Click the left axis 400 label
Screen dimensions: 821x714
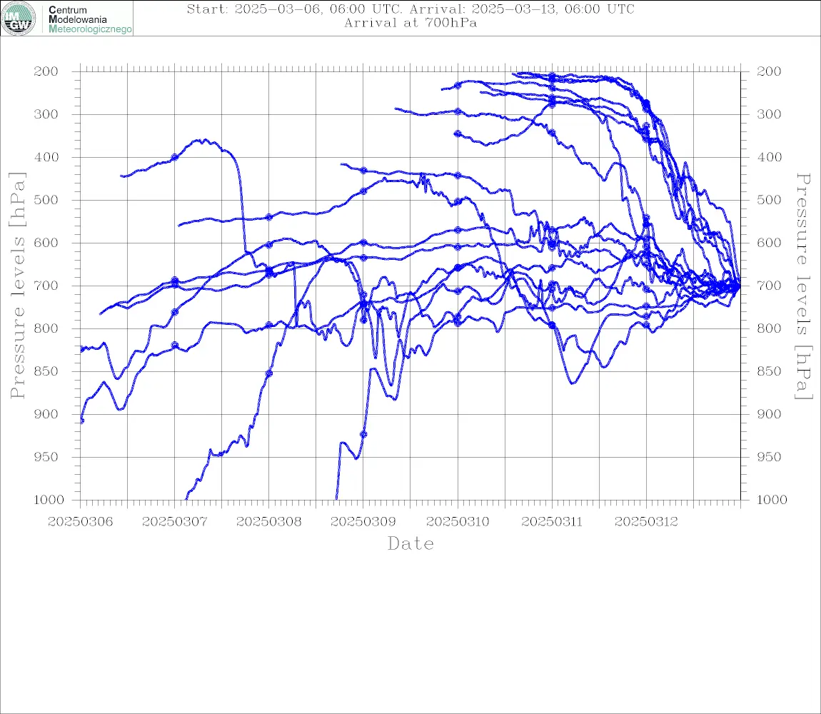coord(46,157)
